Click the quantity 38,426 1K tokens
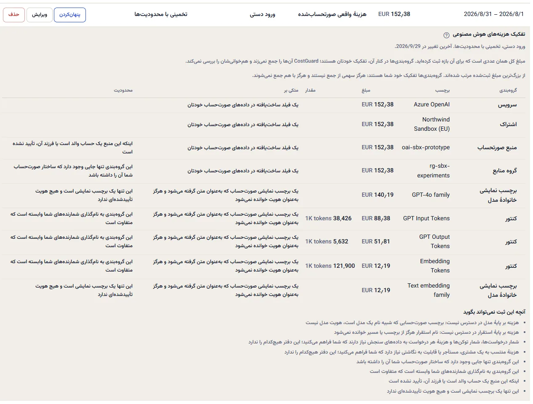Image resolution: width=533 pixels, height=404 pixels. 328,219
